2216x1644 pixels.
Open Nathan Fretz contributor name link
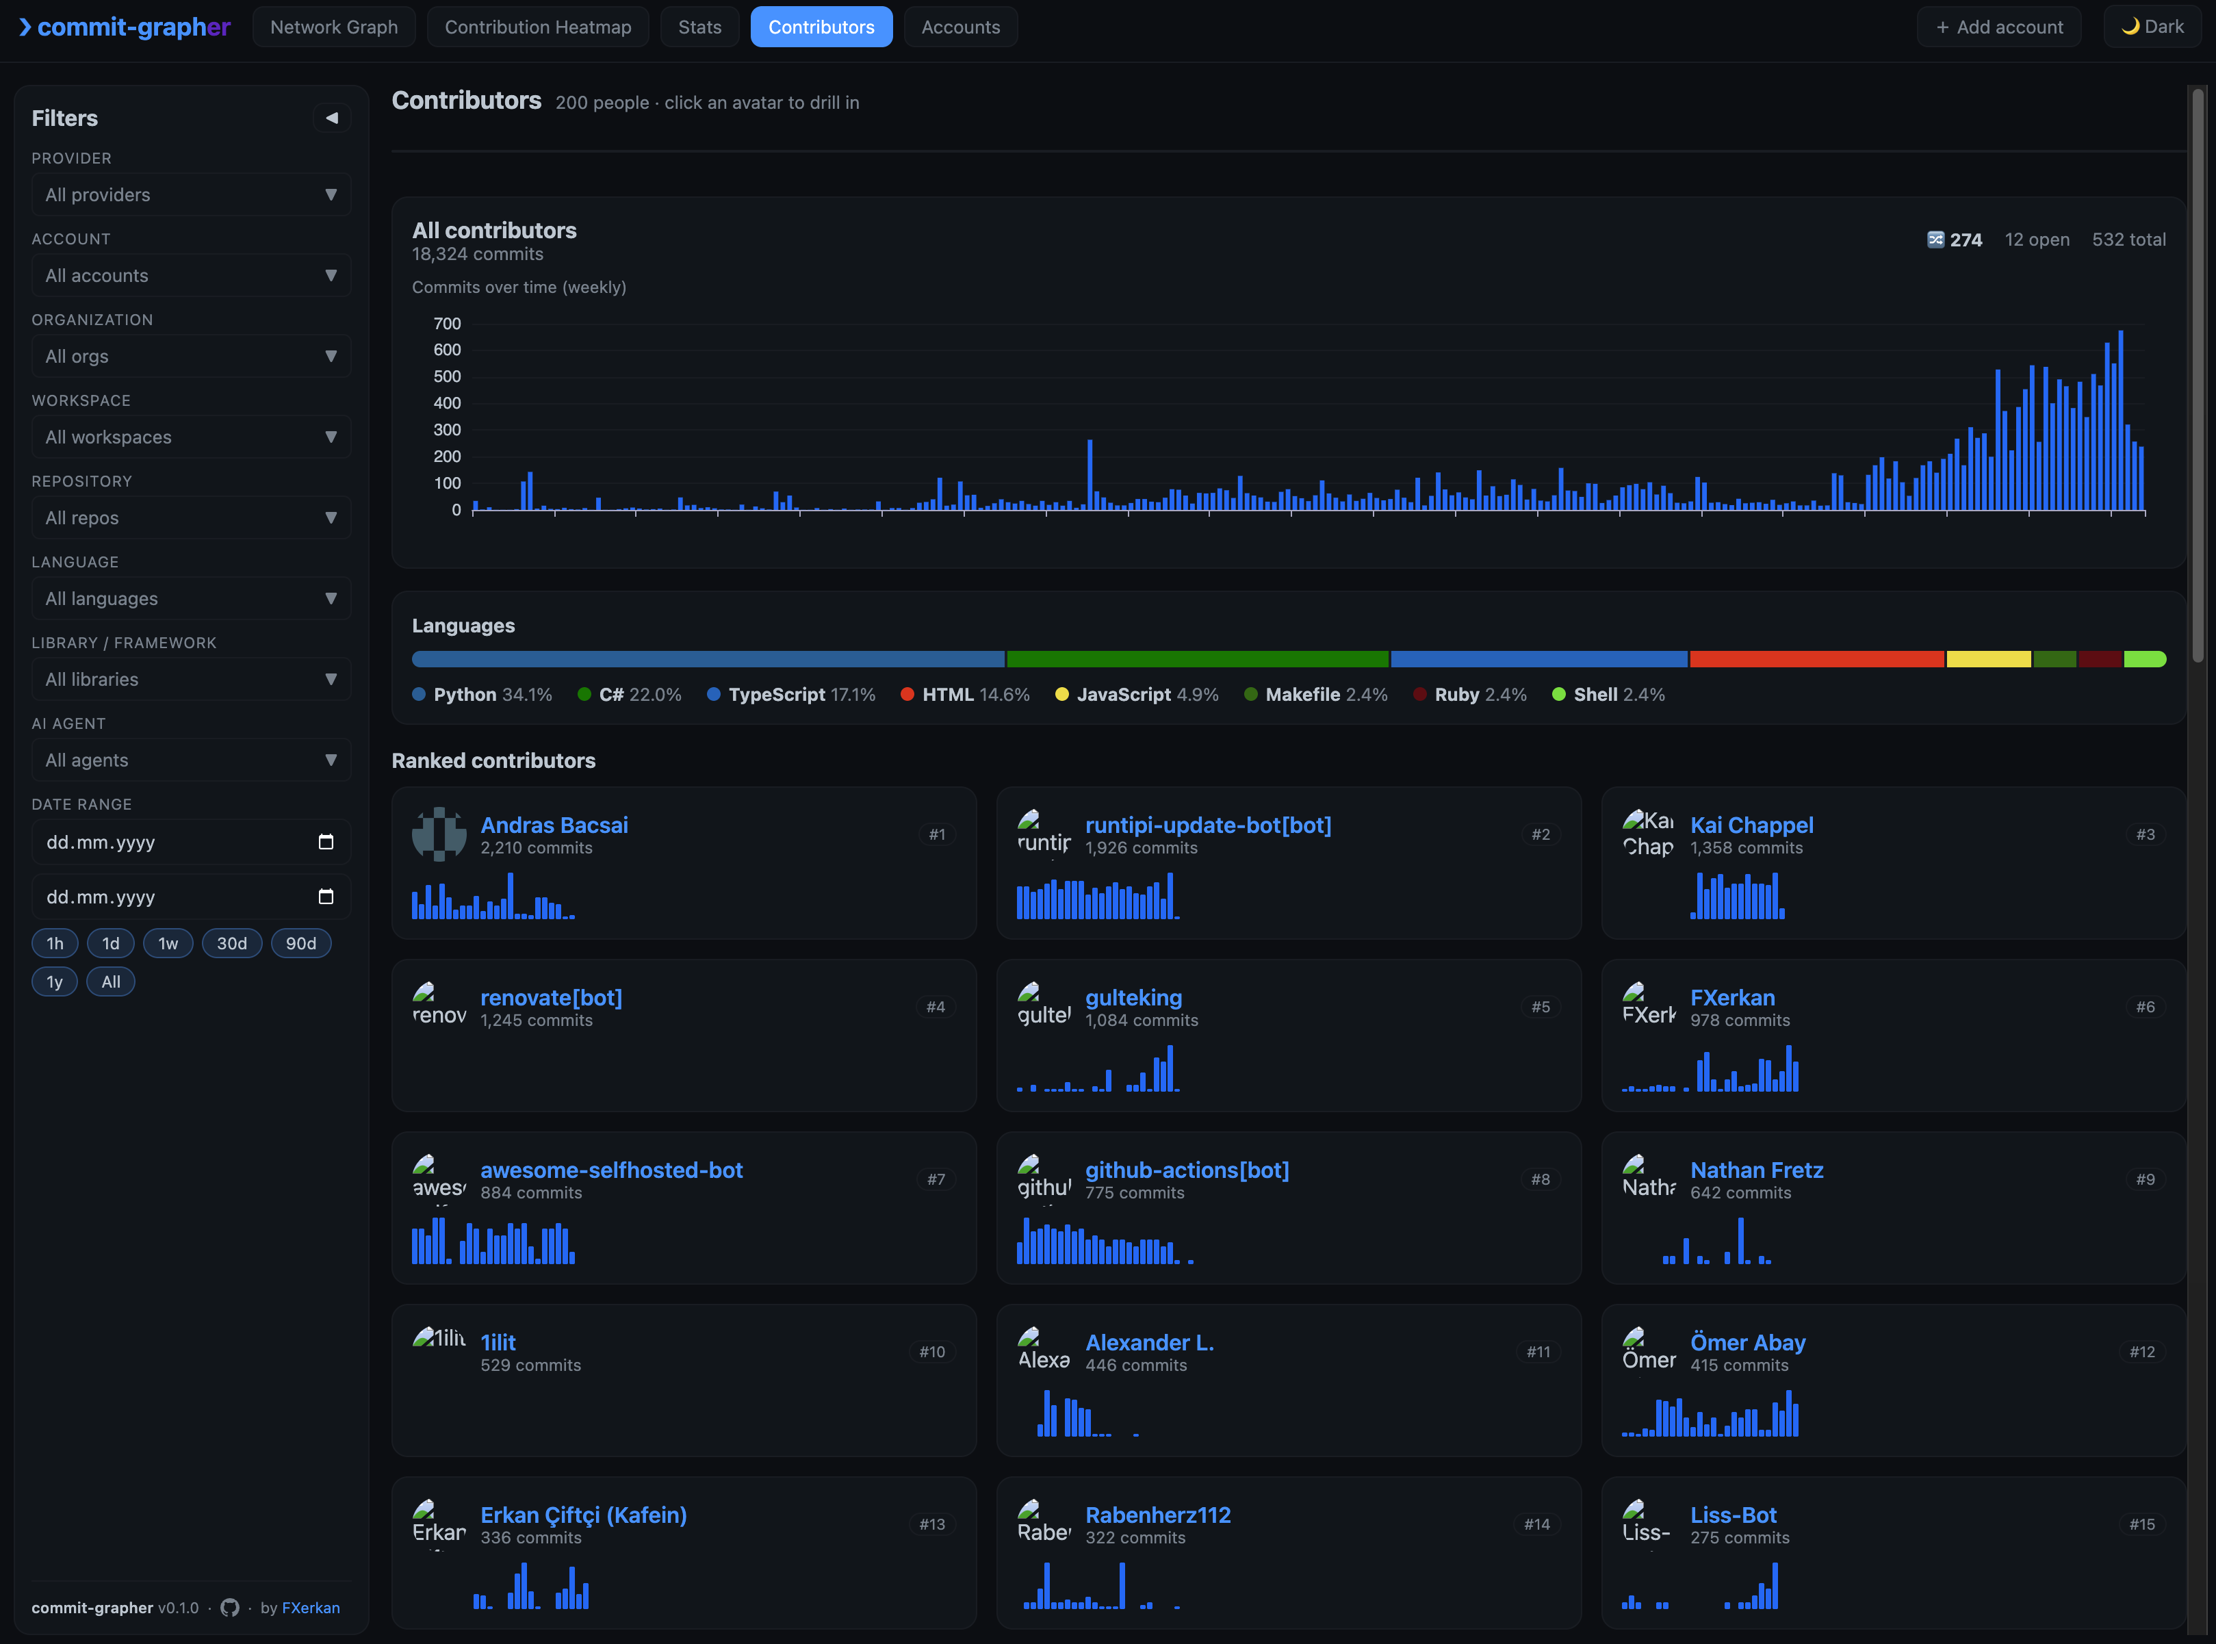coord(1756,1170)
